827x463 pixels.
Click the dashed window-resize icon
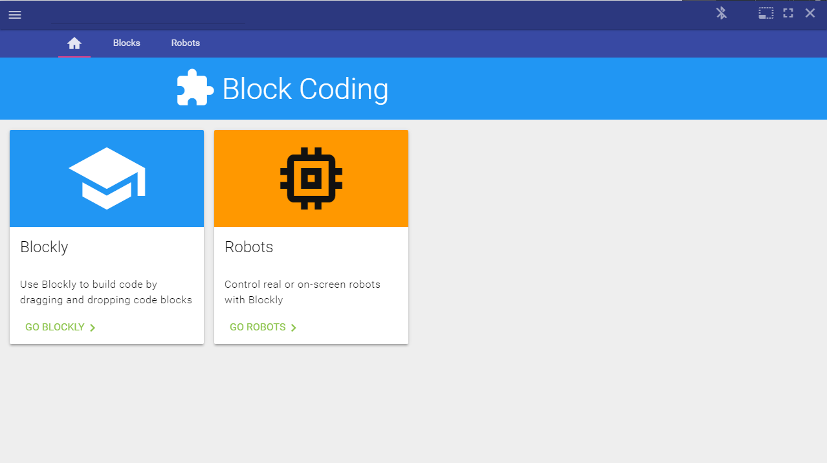click(x=766, y=13)
